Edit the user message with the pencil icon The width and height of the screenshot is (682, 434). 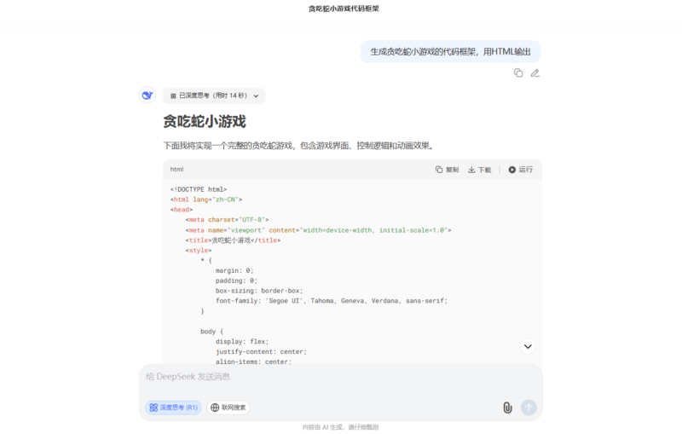pos(535,73)
